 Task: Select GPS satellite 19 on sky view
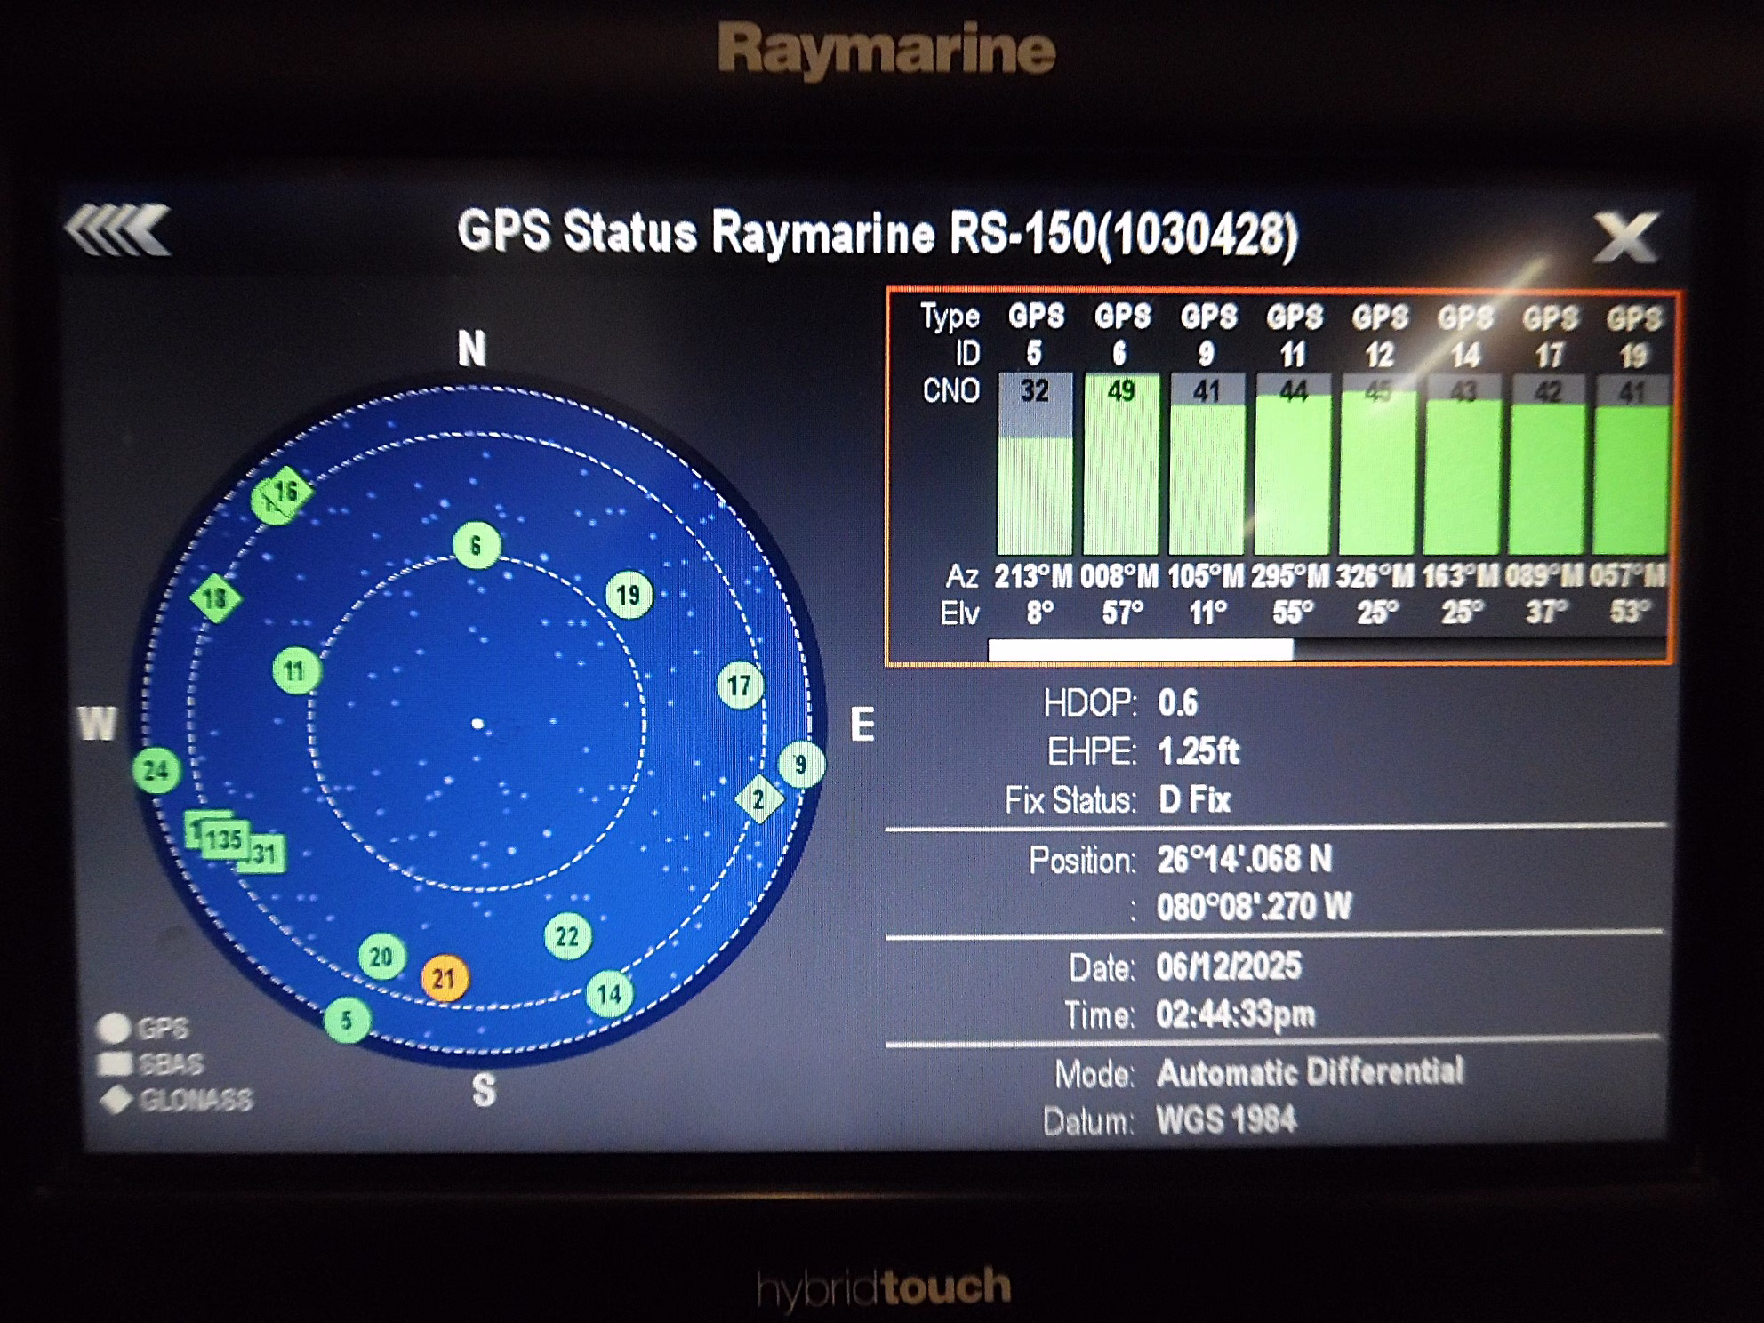pyautogui.click(x=629, y=595)
